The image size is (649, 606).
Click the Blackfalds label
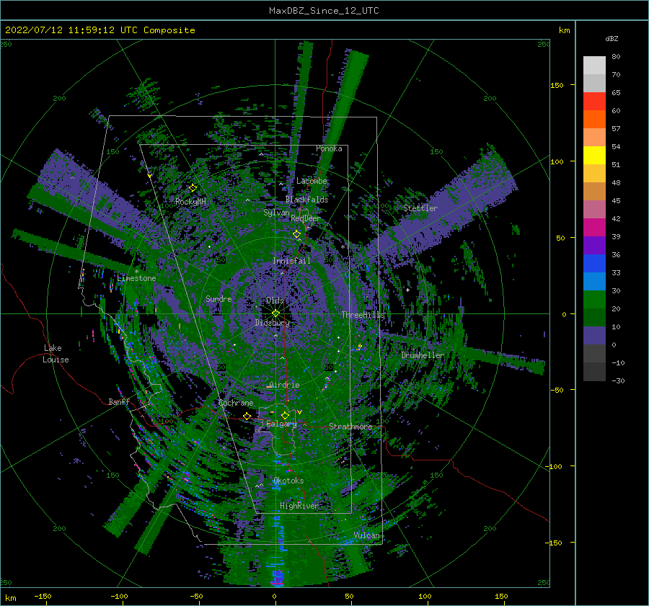pos(306,200)
